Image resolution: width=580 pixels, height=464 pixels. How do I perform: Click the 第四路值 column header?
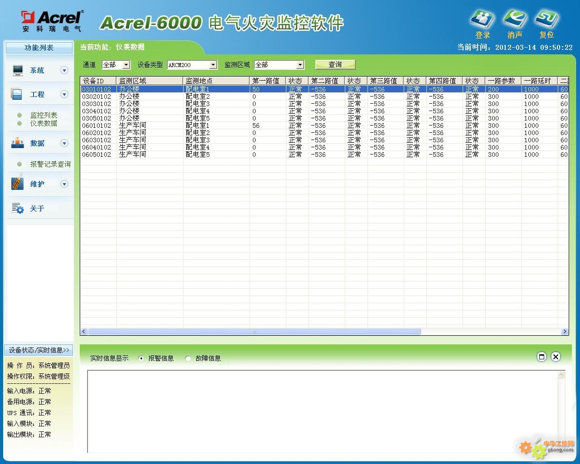(x=445, y=81)
